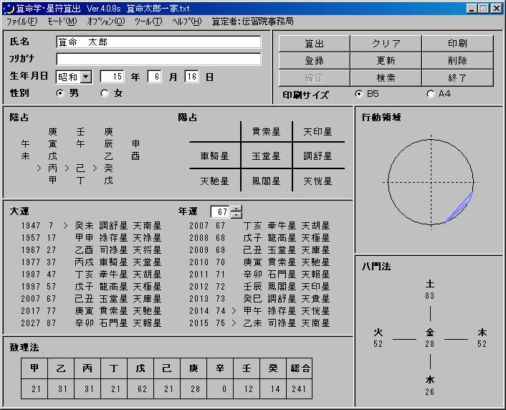
Task: Maximize the window
Action: pyautogui.click(x=484, y=9)
